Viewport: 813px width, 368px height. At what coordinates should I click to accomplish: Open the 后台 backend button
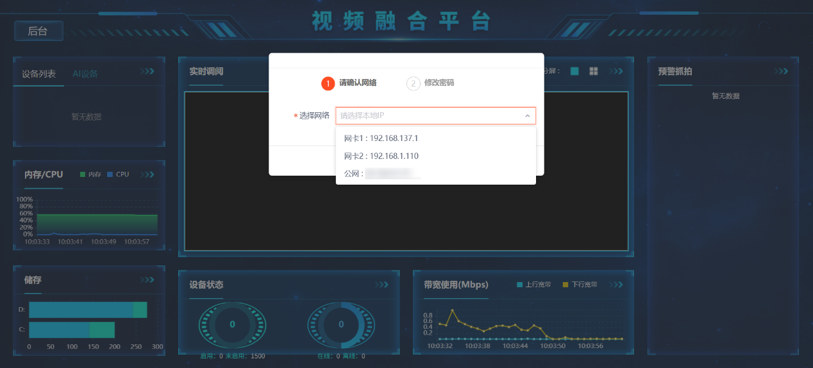pyautogui.click(x=38, y=31)
